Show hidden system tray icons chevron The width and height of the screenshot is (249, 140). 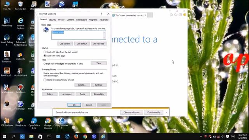201,136
